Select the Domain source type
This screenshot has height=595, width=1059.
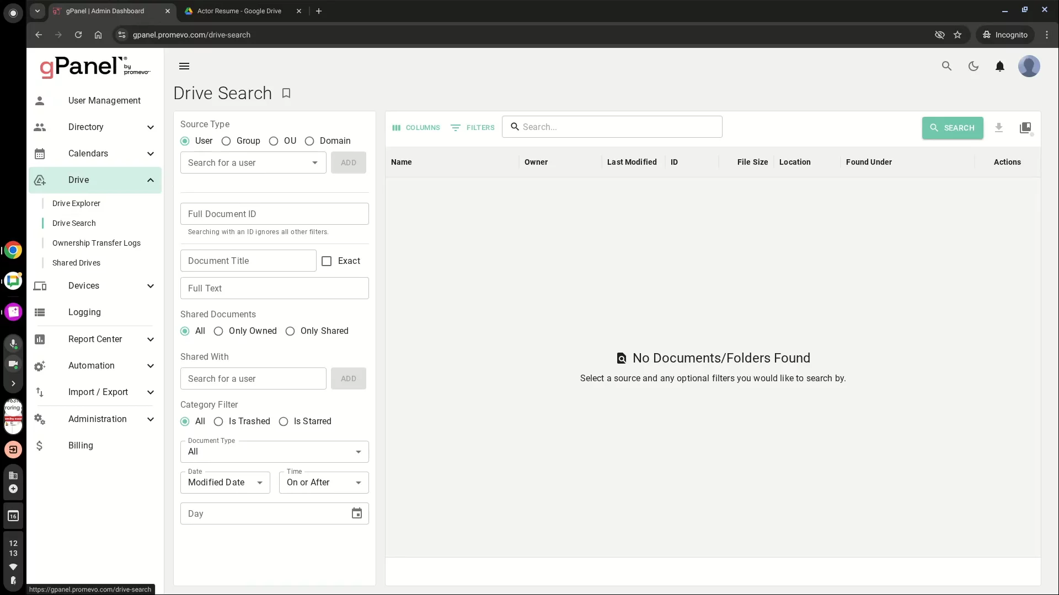coord(309,141)
